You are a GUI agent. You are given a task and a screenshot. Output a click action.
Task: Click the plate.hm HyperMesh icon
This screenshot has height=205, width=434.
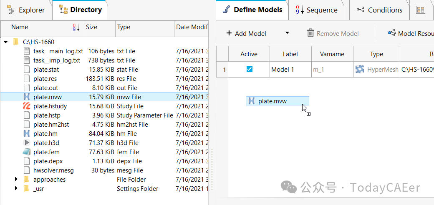click(27, 133)
